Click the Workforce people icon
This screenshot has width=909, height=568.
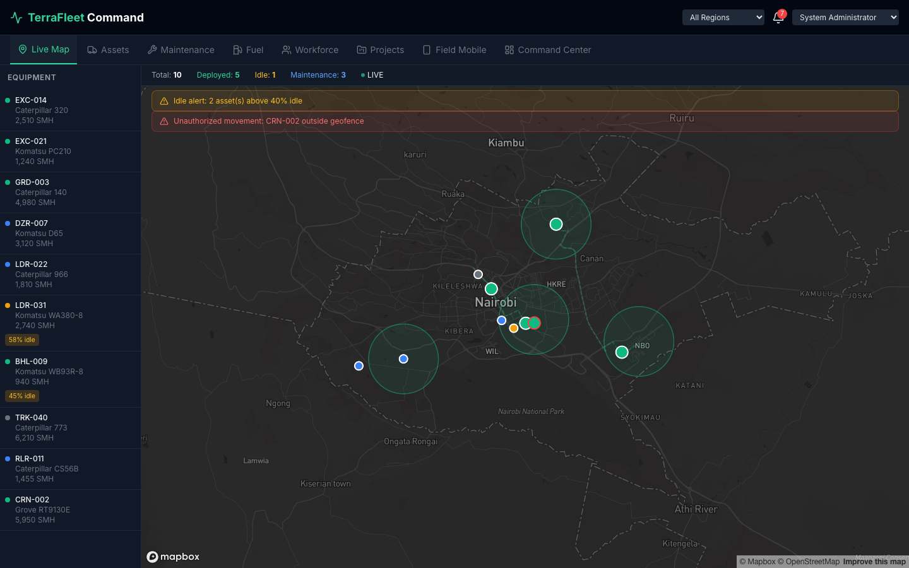(x=287, y=50)
